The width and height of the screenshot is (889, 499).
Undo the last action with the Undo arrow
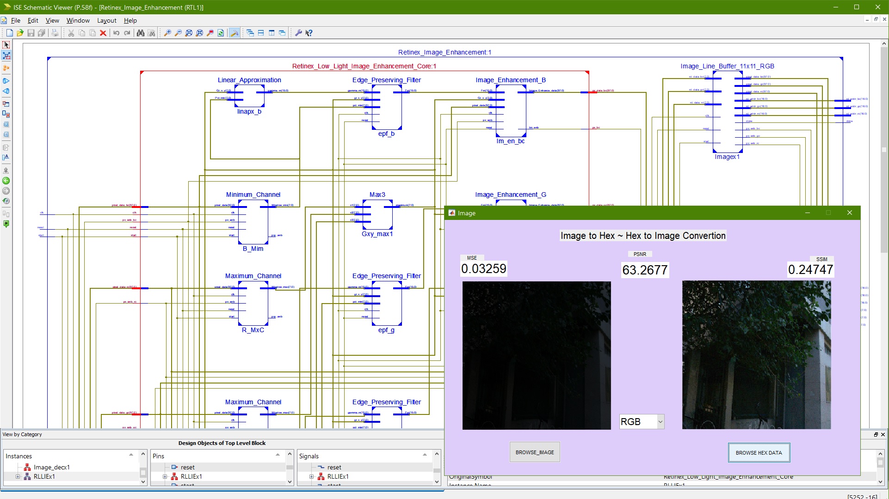[117, 33]
